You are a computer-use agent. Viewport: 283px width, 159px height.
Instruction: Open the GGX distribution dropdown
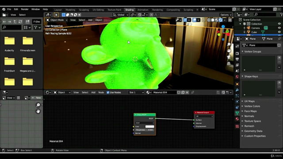click(x=145, y=123)
